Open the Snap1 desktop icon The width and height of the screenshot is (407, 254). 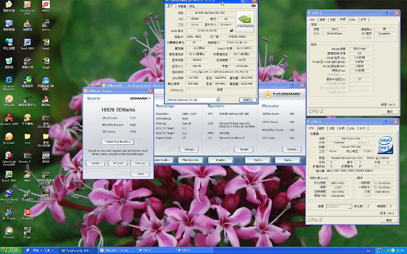(46, 44)
